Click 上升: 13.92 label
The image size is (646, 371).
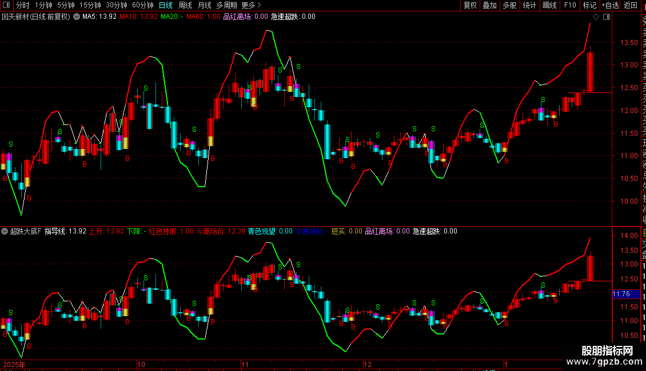(x=107, y=231)
